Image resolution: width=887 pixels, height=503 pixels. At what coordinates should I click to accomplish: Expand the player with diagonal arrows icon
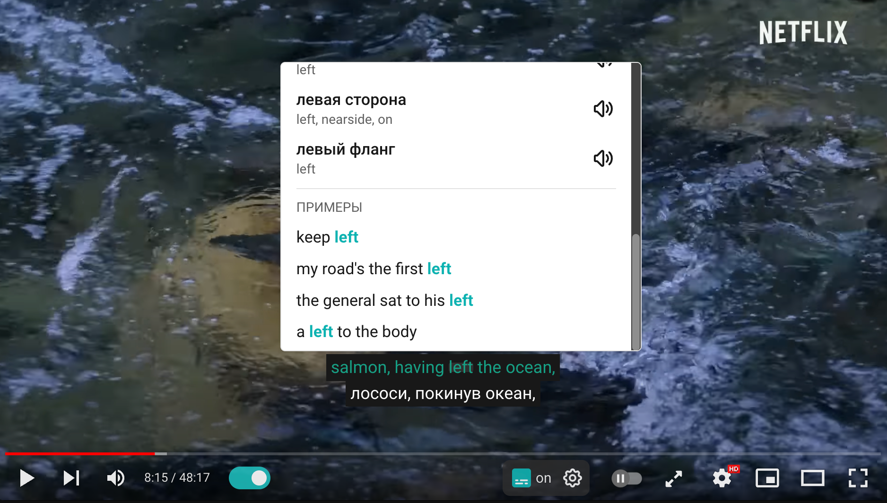point(674,478)
